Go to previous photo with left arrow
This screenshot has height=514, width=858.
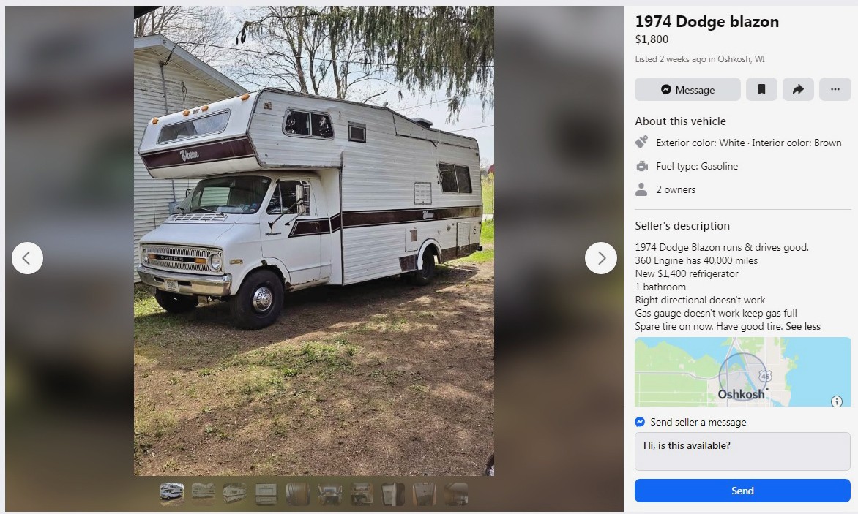tap(27, 258)
